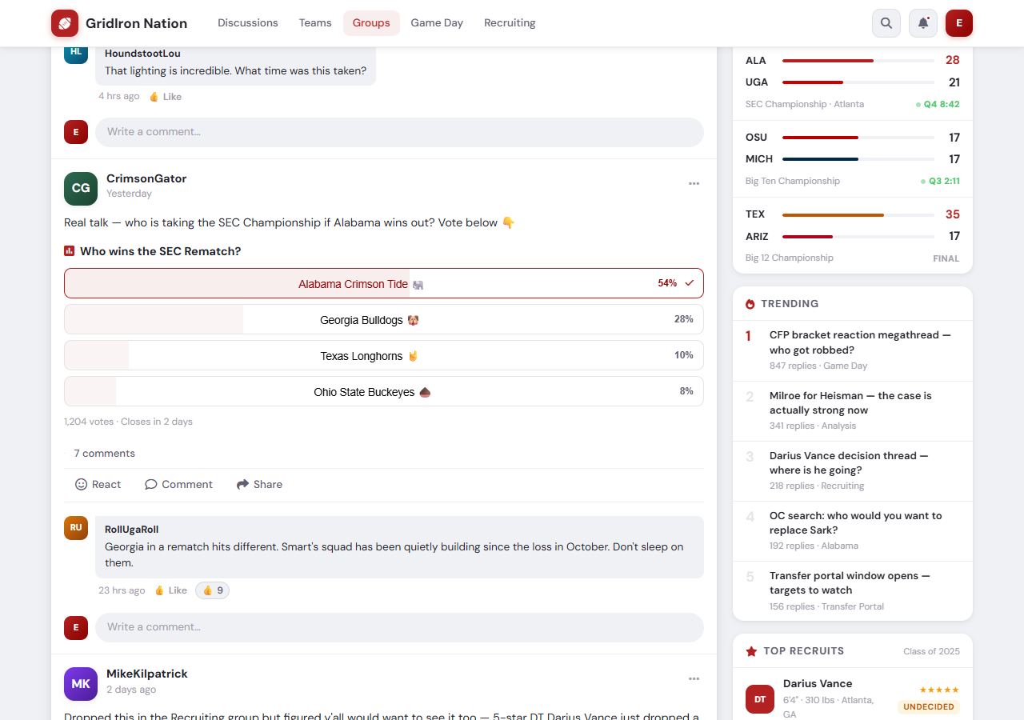The width and height of the screenshot is (1024, 720).
Task: Click the Top Recruits star icon
Action: (x=751, y=651)
